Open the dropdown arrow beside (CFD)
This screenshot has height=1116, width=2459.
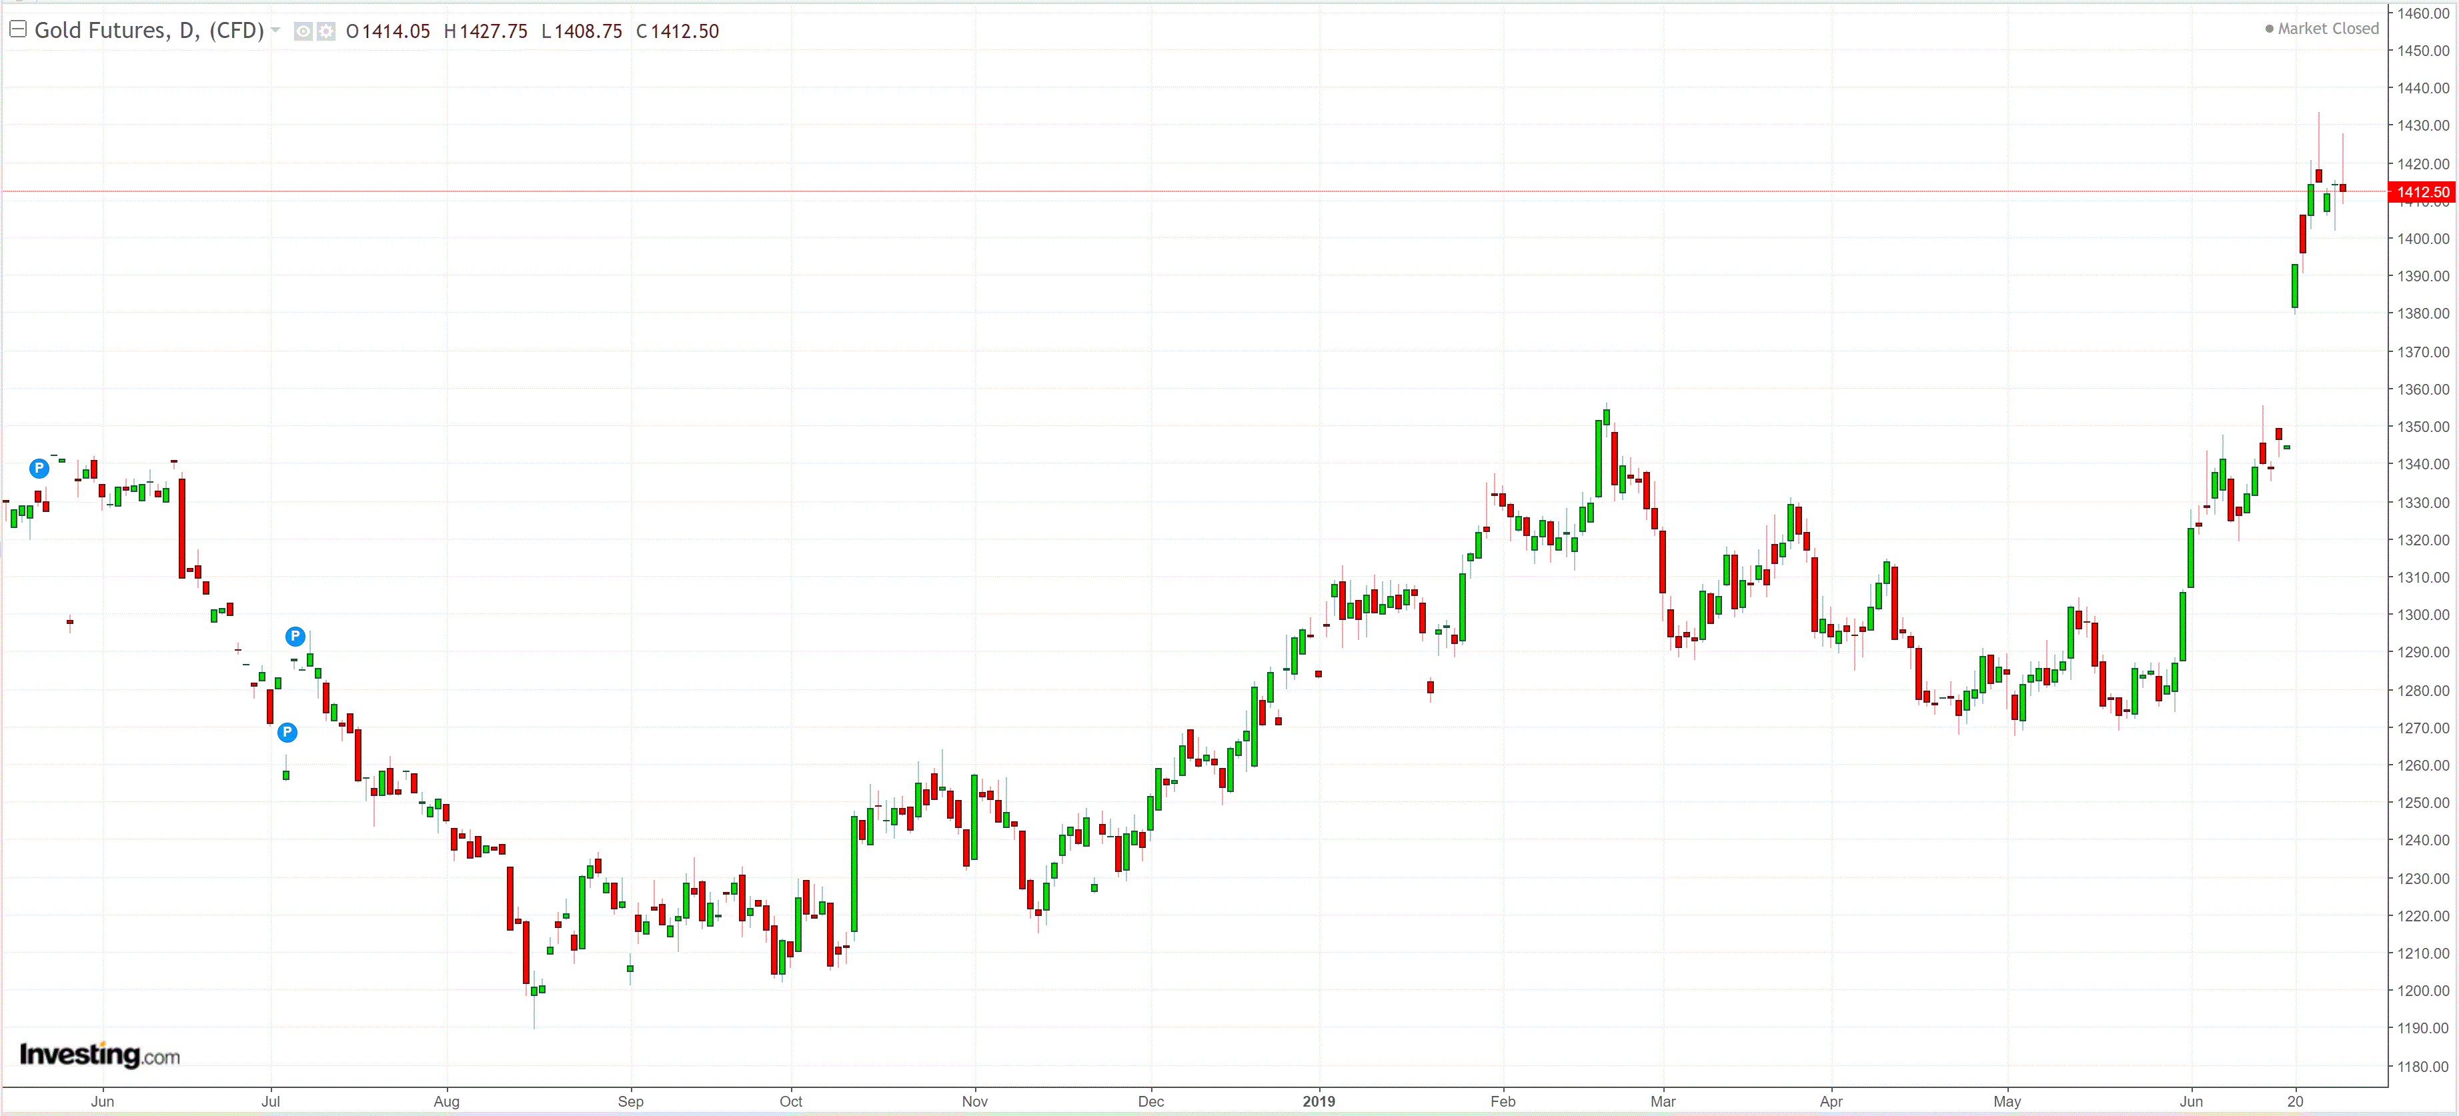[276, 31]
